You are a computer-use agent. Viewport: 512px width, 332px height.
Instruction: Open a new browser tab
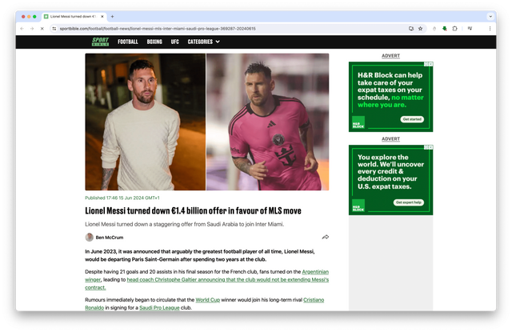point(112,16)
